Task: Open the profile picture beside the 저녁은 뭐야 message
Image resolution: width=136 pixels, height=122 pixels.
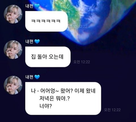Action: [x=13, y=85]
